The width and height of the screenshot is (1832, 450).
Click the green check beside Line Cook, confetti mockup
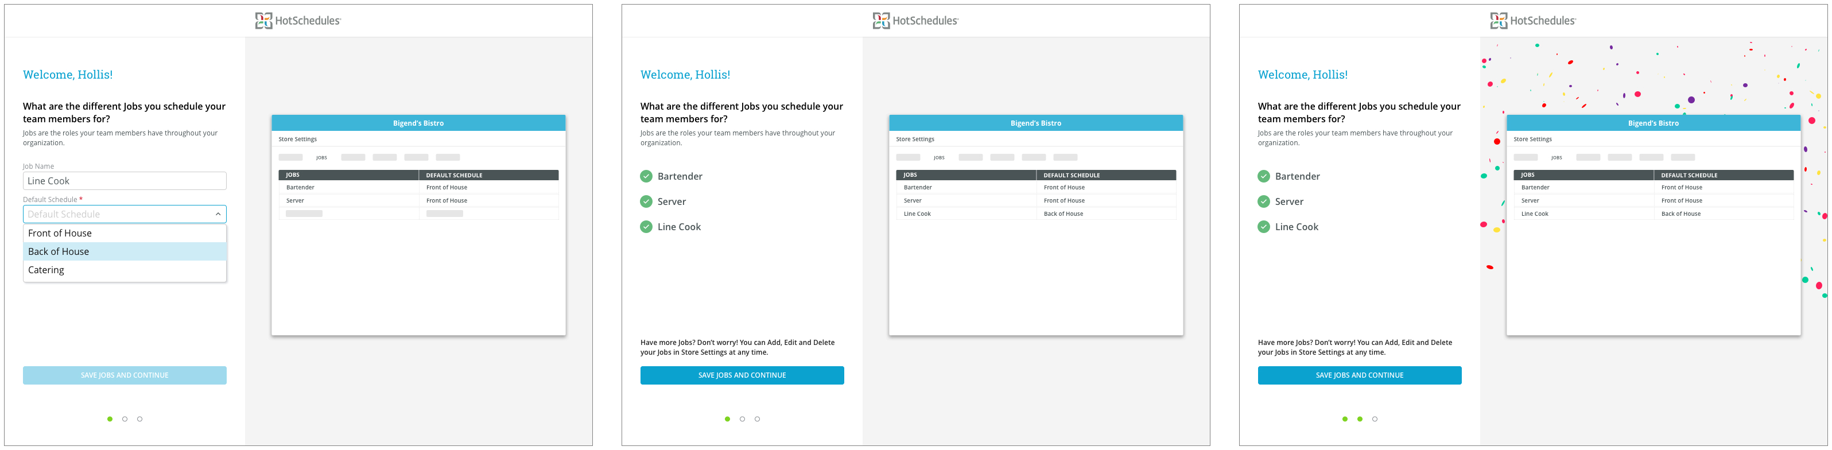1263,227
